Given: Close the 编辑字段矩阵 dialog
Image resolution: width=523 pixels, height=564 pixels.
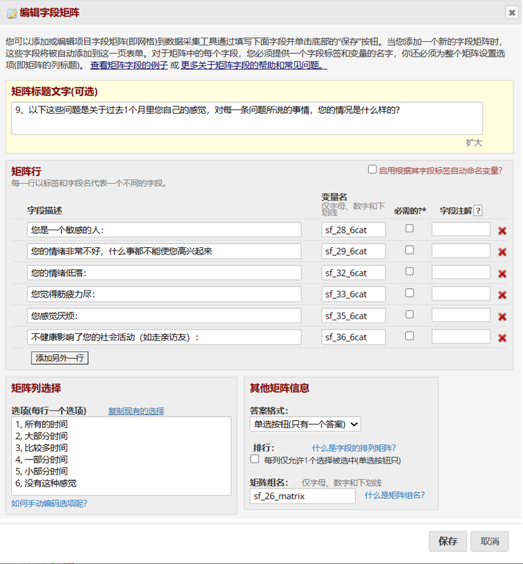Looking at the screenshot, I should pyautogui.click(x=512, y=13).
